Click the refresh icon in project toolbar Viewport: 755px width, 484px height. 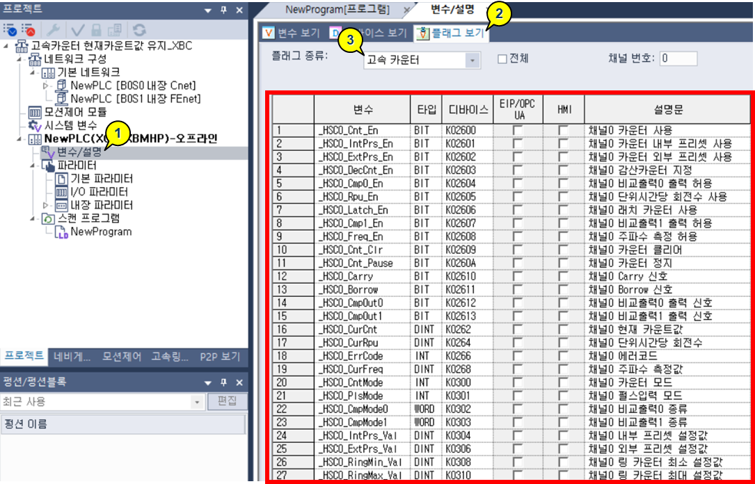coord(140,30)
